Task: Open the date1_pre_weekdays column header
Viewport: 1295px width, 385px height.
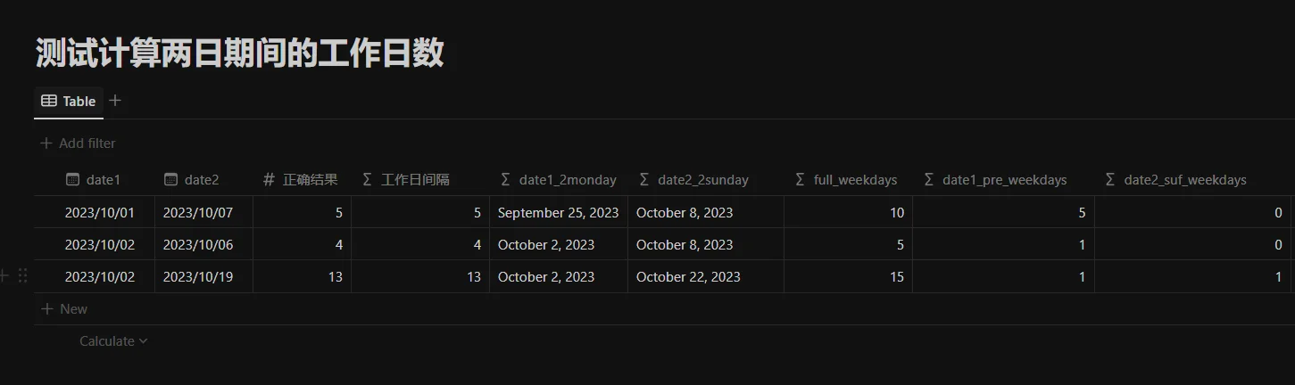Action: 1004,179
